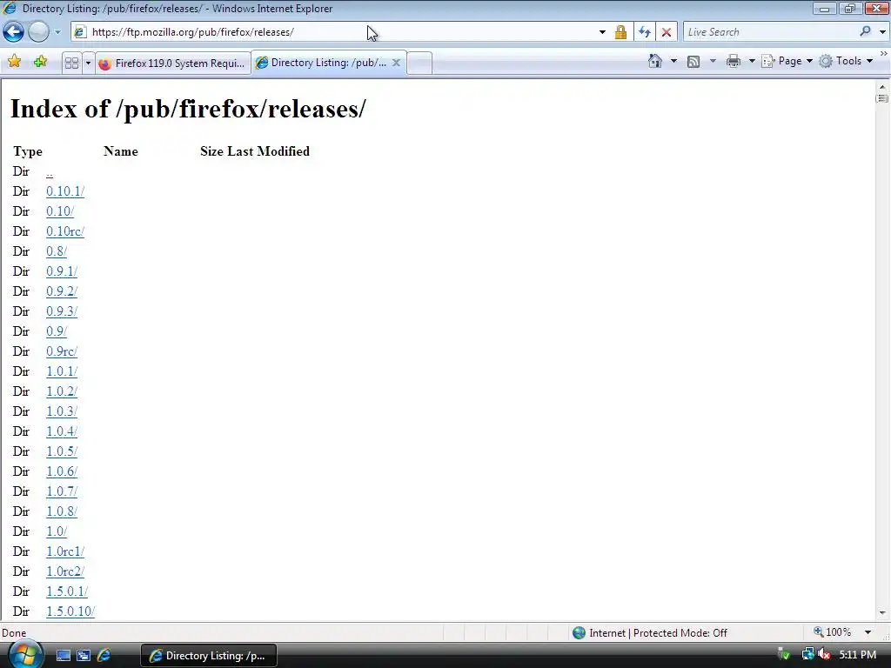This screenshot has height=668, width=891.
Task: Open the parent directory '..' link
Action: (x=50, y=171)
